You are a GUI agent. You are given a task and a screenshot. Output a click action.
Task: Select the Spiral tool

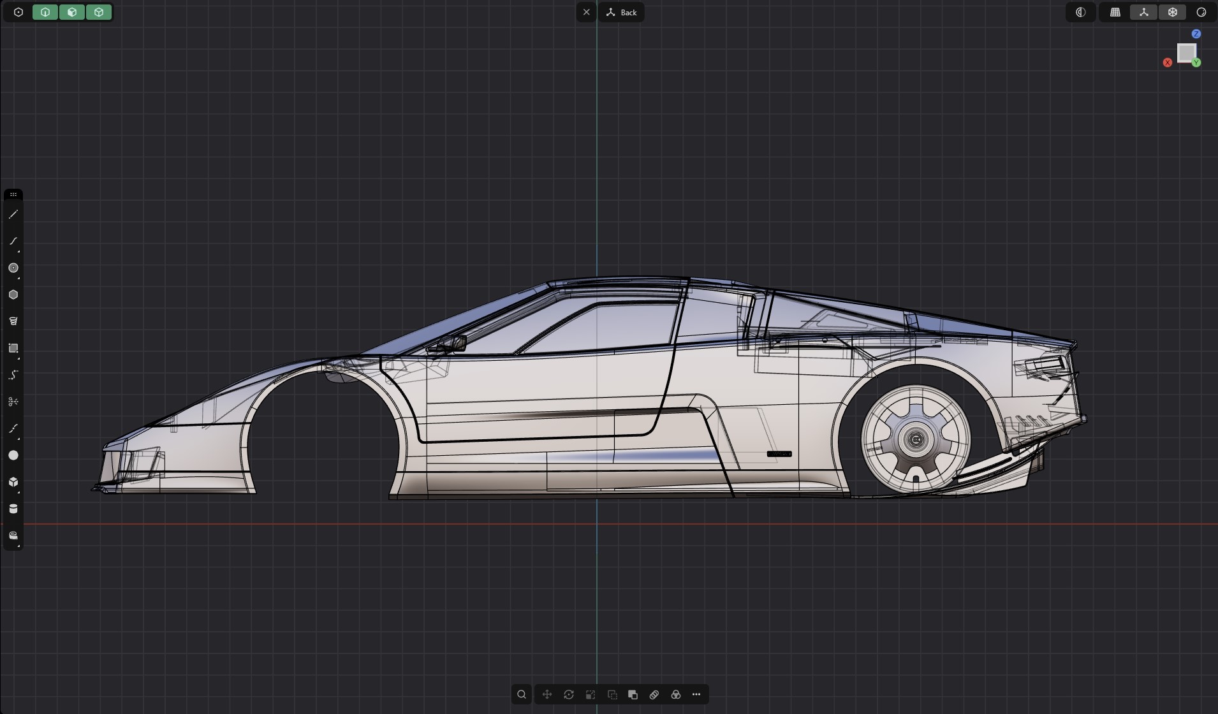pos(13,321)
